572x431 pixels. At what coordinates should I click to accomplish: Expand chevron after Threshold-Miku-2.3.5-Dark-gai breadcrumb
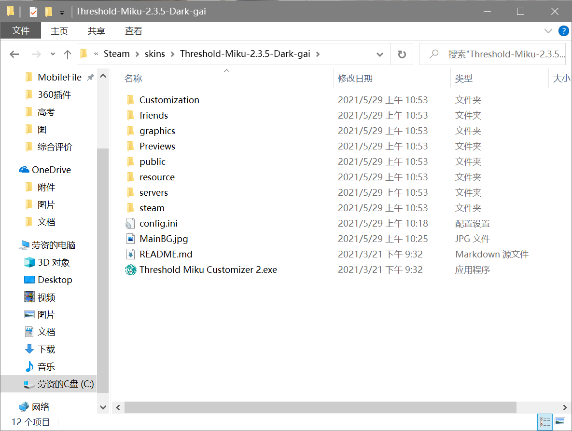[x=318, y=54]
